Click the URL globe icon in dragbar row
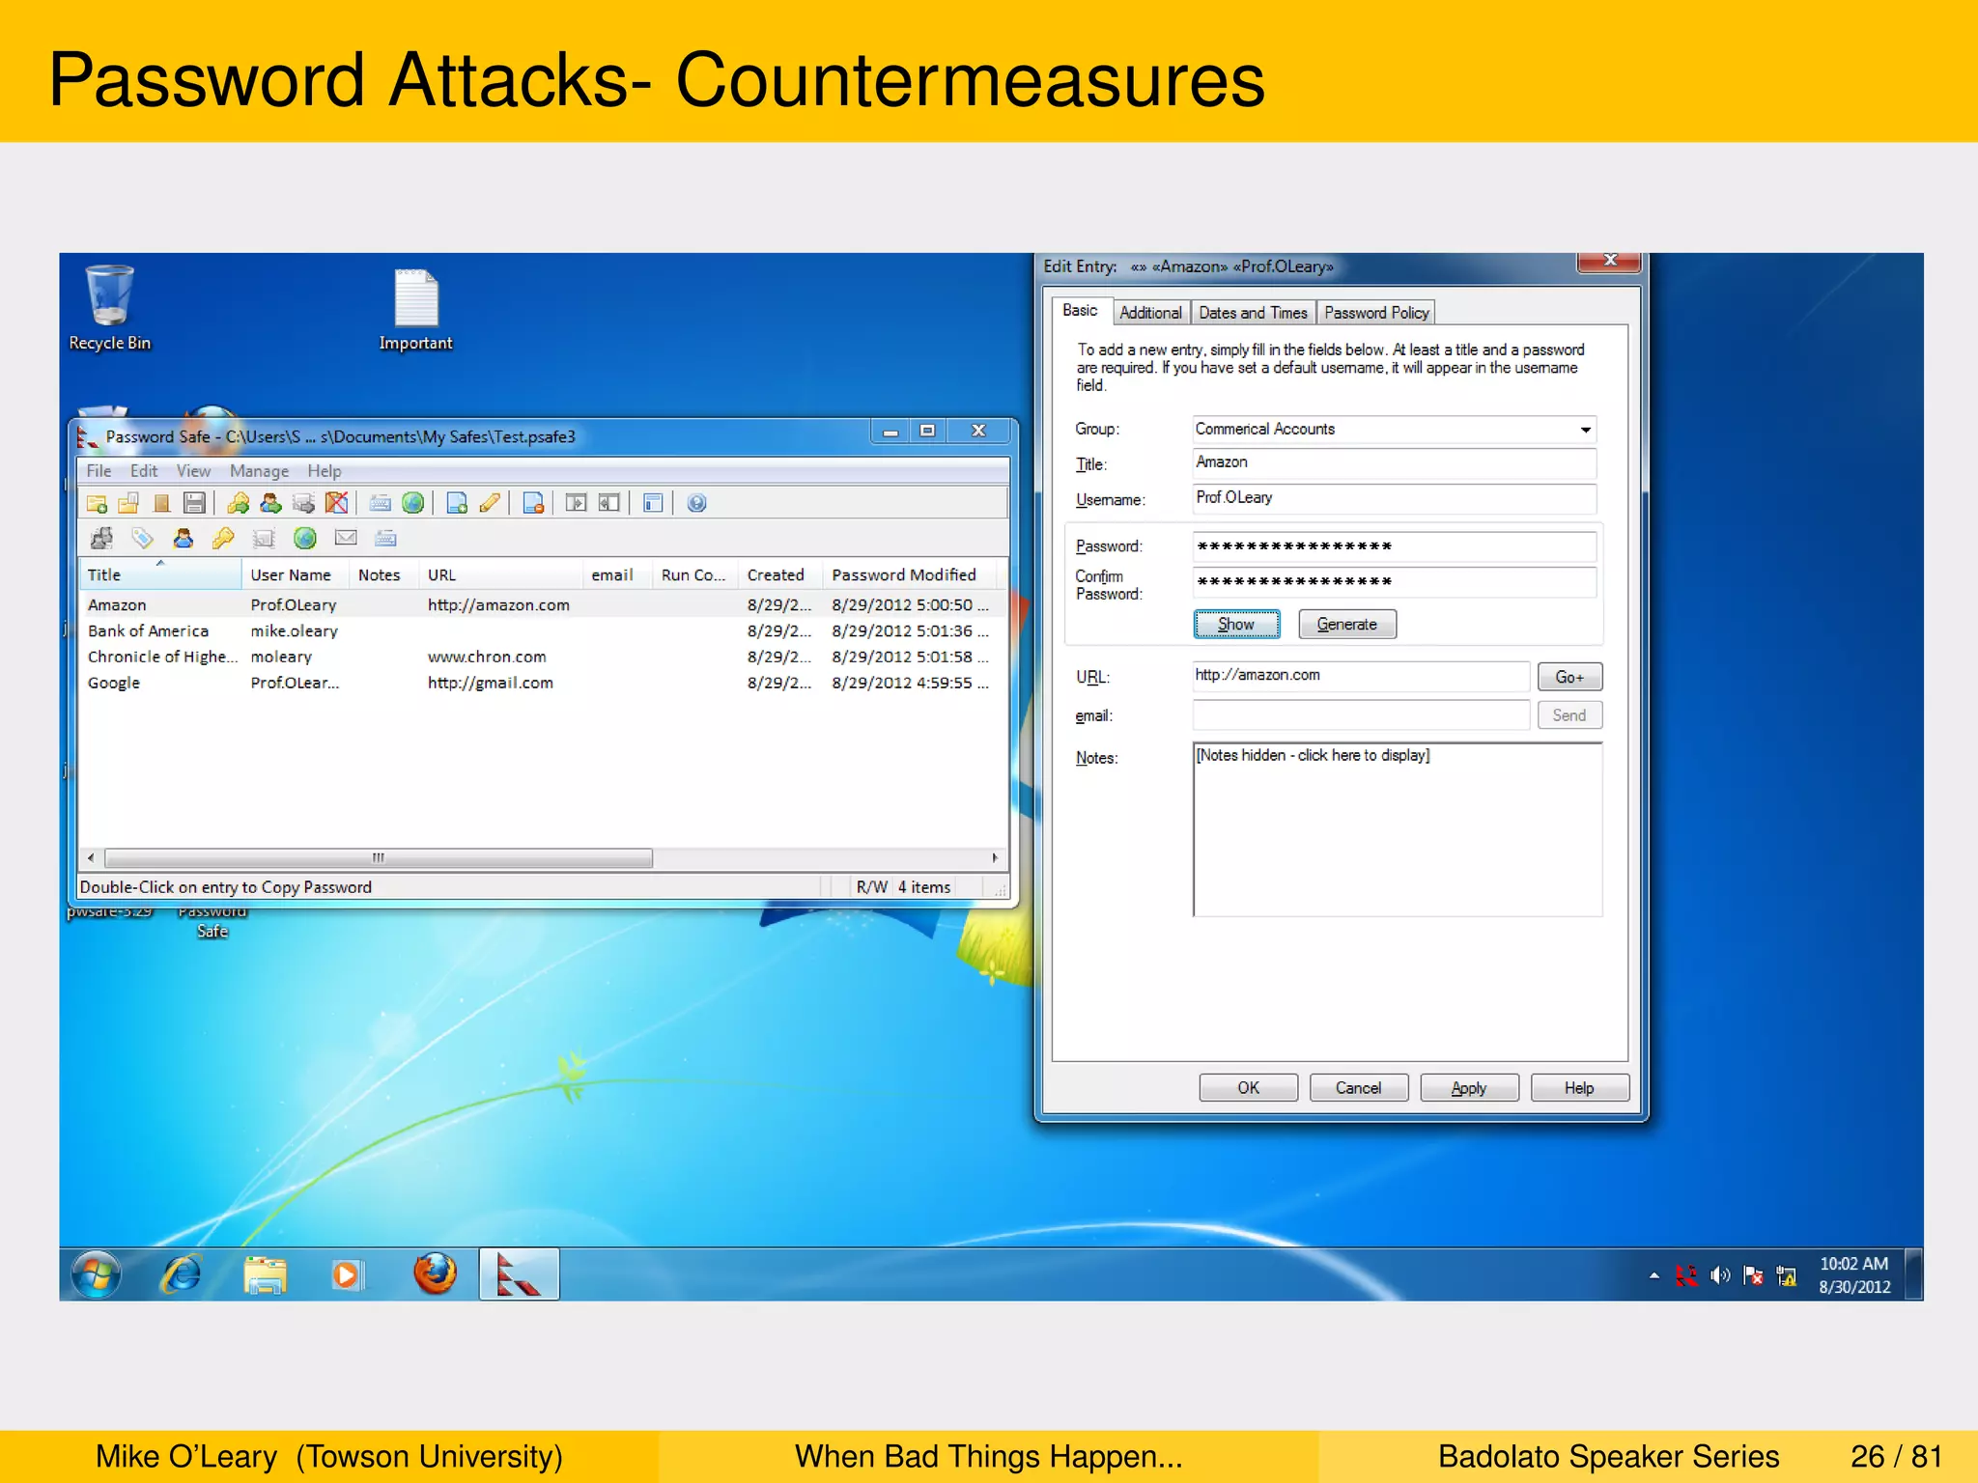The width and height of the screenshot is (1978, 1483). (x=305, y=539)
